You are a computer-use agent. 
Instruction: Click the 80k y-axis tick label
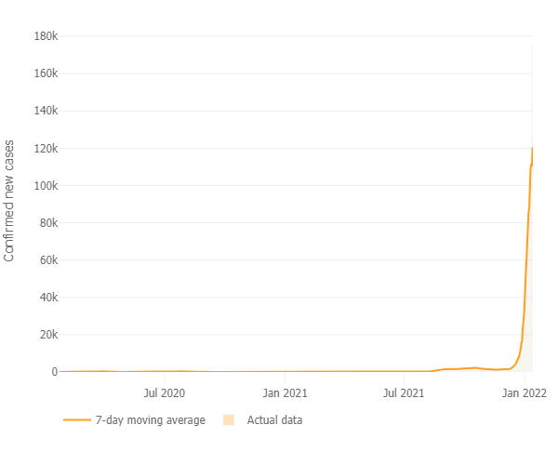point(47,222)
